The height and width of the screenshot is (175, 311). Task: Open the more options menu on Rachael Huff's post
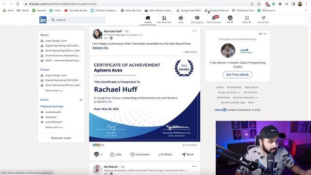tap(194, 31)
